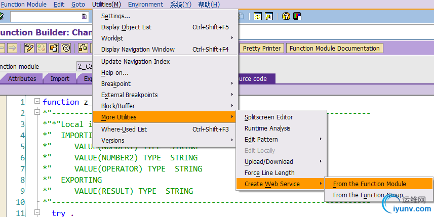Open the command field history list
434x217 pixels.
(x=84, y=17)
